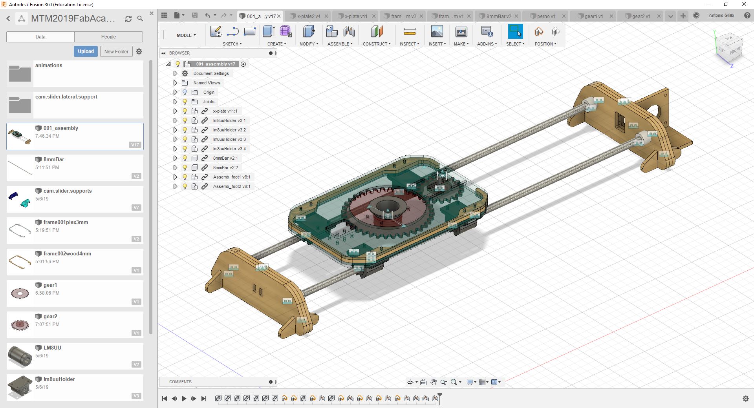754x408 pixels.
Task: Click the Revert Position icon
Action: coord(555,31)
